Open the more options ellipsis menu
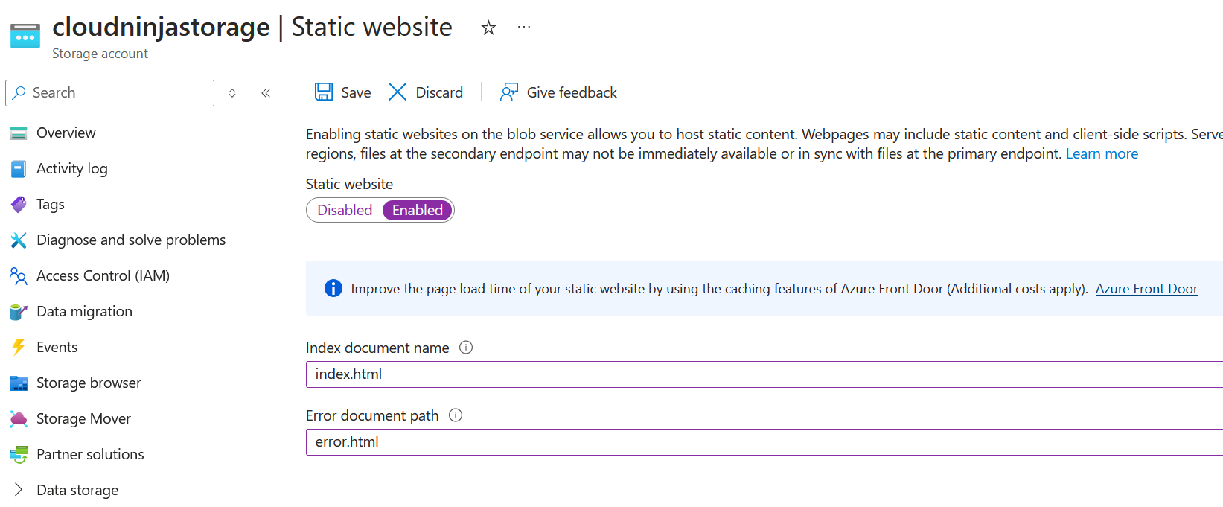The width and height of the screenshot is (1223, 507). coord(524,28)
